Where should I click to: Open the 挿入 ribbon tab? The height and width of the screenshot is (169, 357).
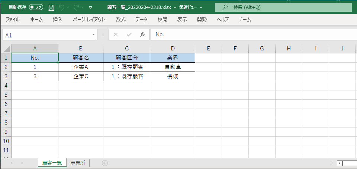(x=57, y=20)
